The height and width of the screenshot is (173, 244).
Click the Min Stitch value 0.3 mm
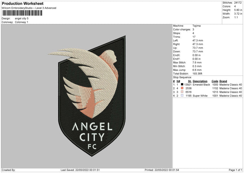[x=197, y=66]
